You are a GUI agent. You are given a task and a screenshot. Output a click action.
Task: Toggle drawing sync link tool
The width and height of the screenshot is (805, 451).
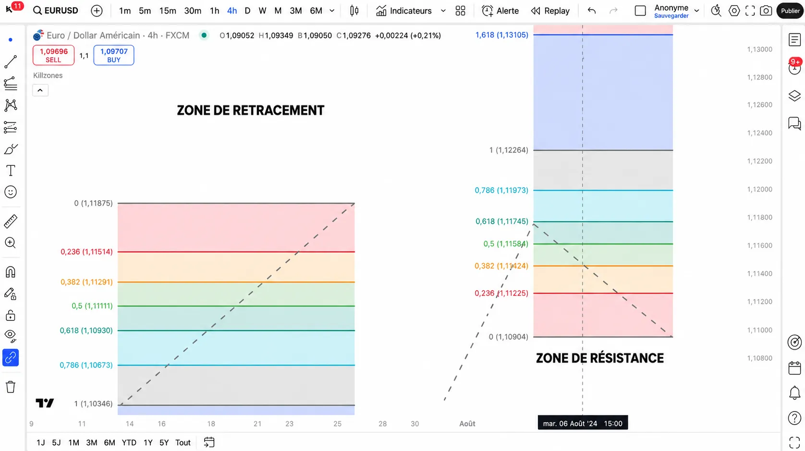pos(11,357)
